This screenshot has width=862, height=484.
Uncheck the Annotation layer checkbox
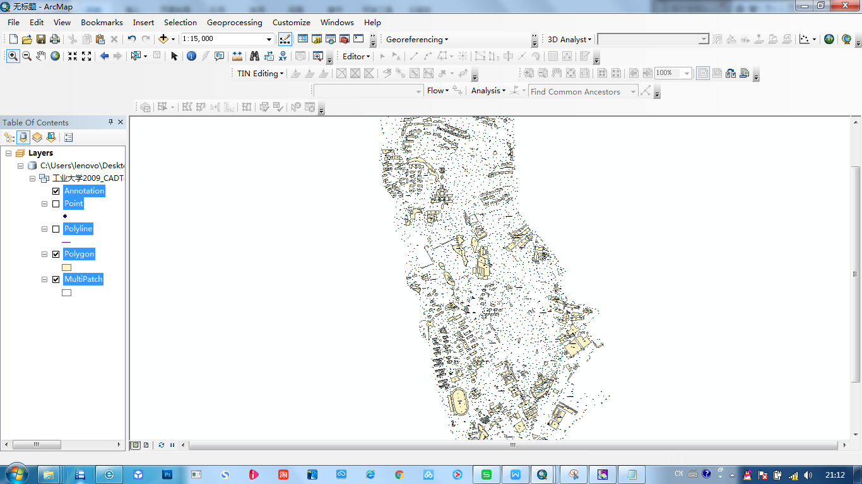tap(56, 191)
